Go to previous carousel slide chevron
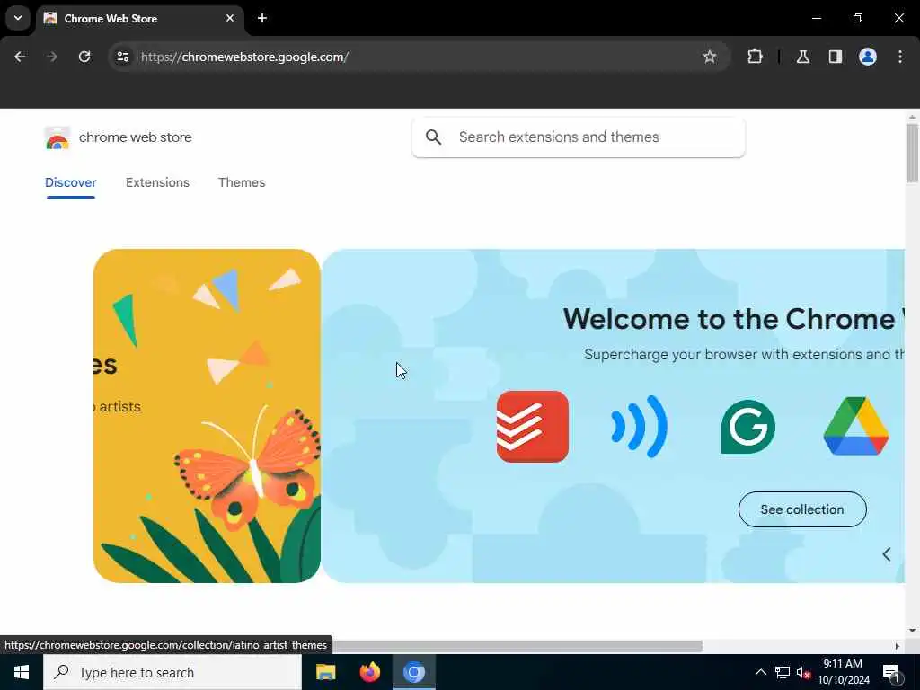The height and width of the screenshot is (690, 920). 887,553
